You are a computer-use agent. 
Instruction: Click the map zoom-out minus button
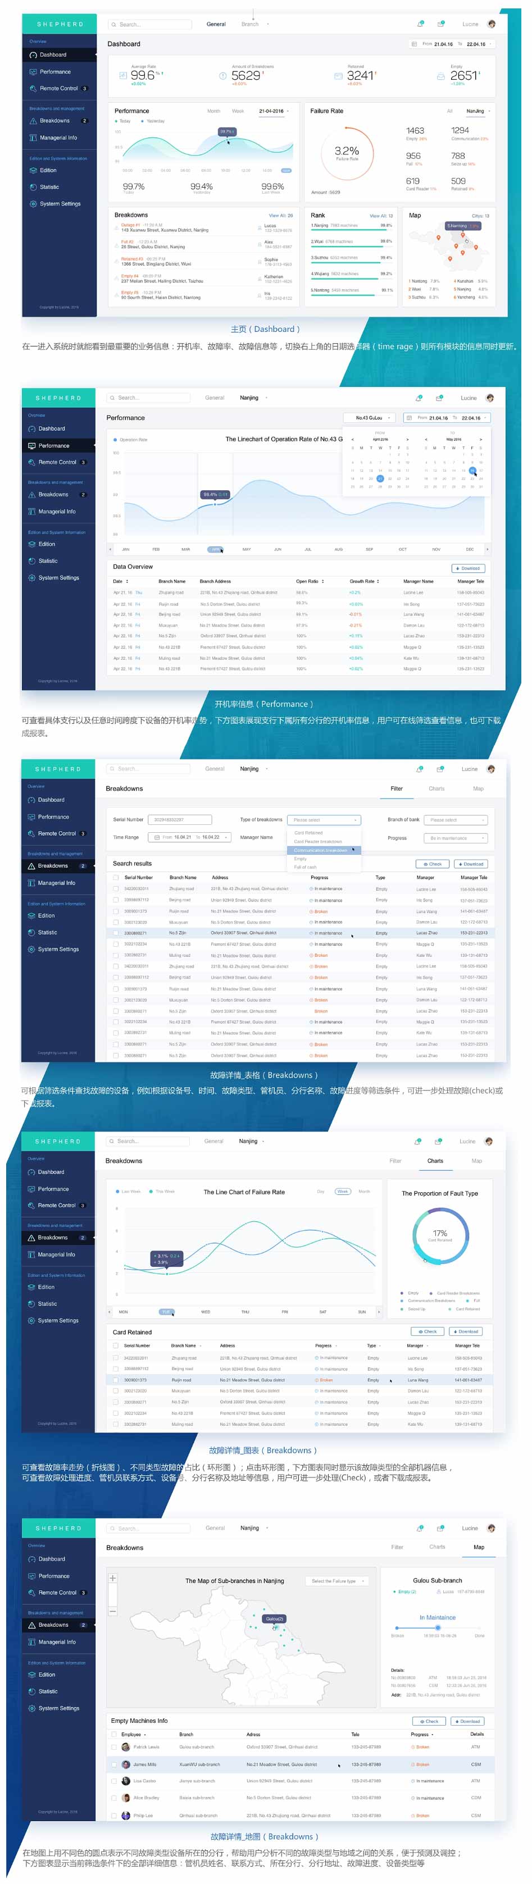pyautogui.click(x=113, y=1611)
